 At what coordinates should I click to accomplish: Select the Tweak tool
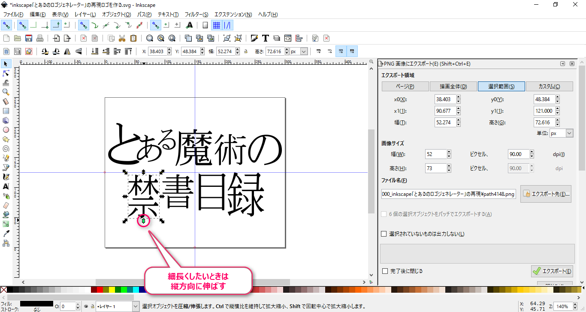coord(6,83)
